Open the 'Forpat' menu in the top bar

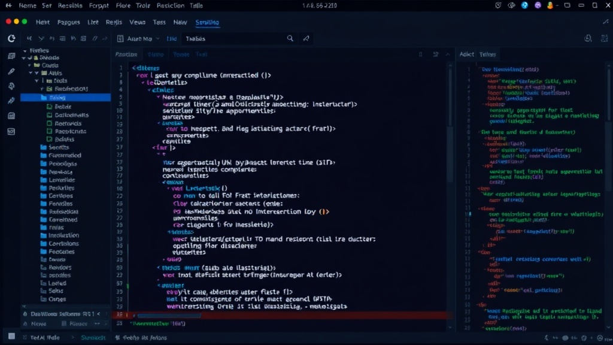coord(99,5)
